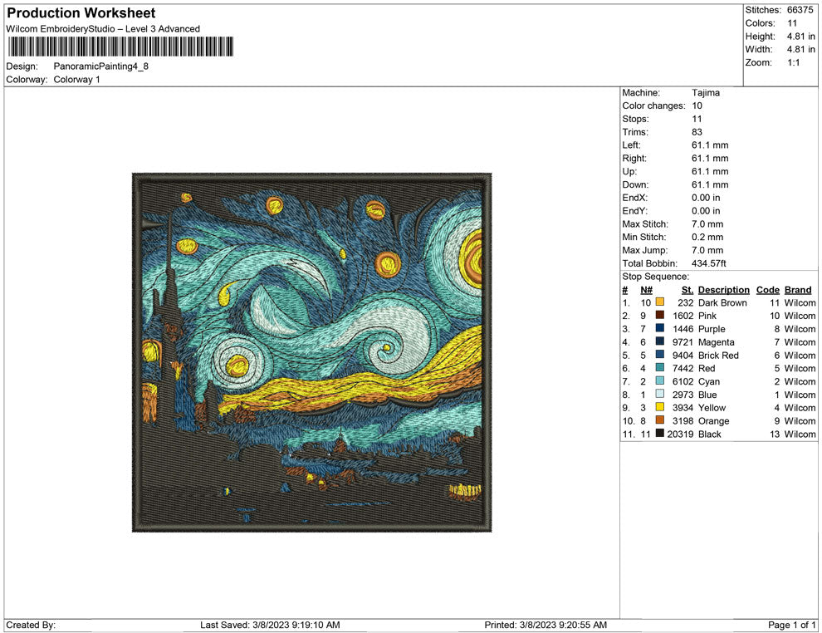
Task: Click the Purple thread color swatch
Action: pos(660,328)
